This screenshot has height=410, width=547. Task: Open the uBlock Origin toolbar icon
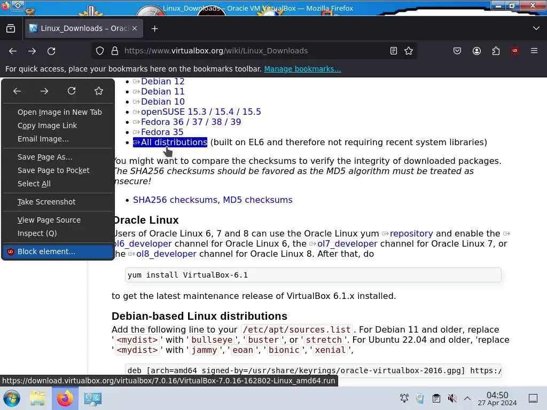(515, 51)
